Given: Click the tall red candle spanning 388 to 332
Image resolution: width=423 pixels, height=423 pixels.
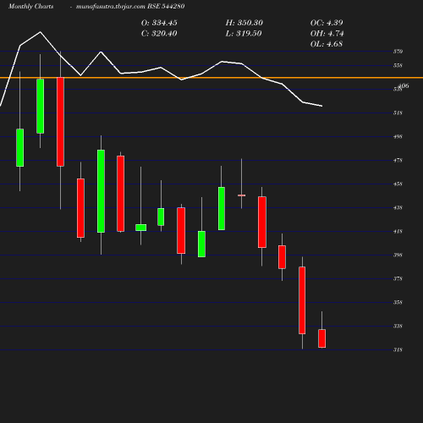Looking at the screenshot, I should coord(302,300).
